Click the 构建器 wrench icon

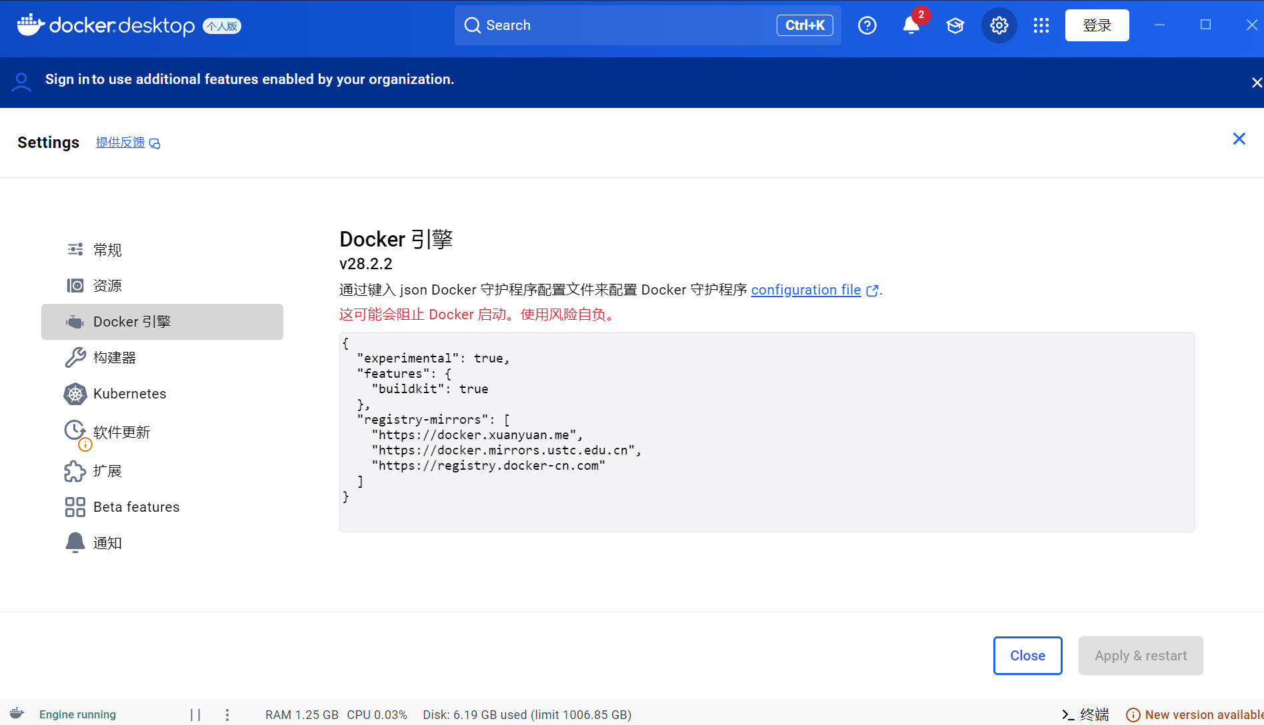click(75, 357)
